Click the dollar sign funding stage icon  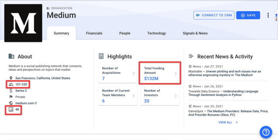11,90
